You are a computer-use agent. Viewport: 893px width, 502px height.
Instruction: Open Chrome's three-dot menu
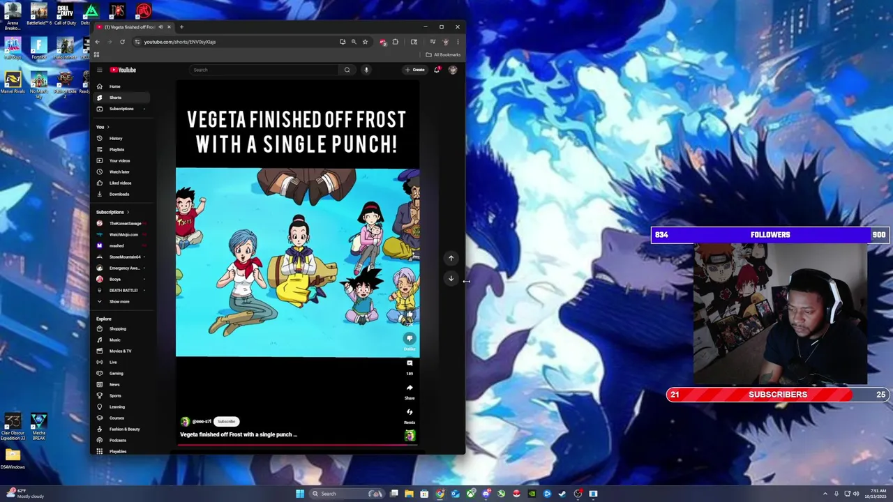coord(458,42)
